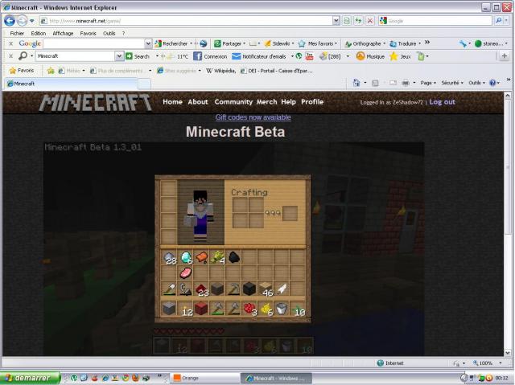
Task: Open the Gift codes now available link
Action: pos(253,117)
